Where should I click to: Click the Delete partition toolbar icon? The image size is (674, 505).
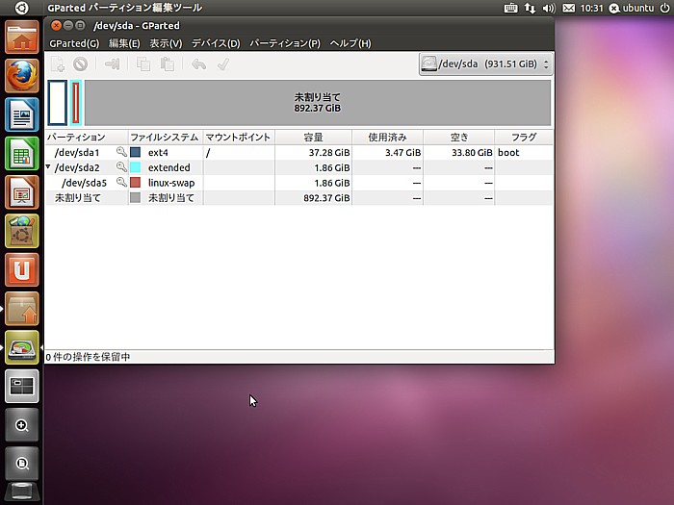(x=80, y=64)
